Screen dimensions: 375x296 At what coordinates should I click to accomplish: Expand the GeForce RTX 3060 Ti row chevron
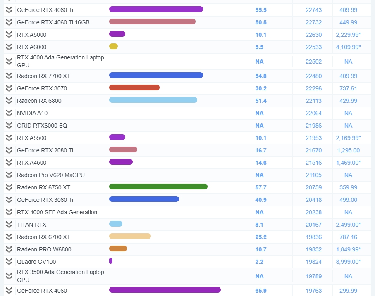pyautogui.click(x=9, y=200)
